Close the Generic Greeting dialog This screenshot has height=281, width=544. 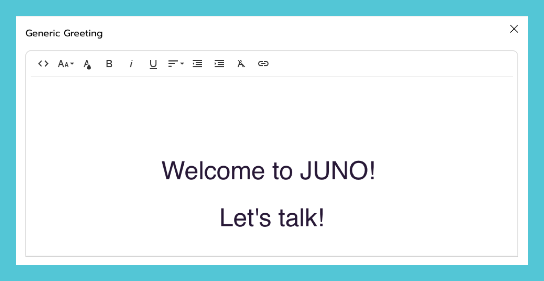pyautogui.click(x=514, y=29)
